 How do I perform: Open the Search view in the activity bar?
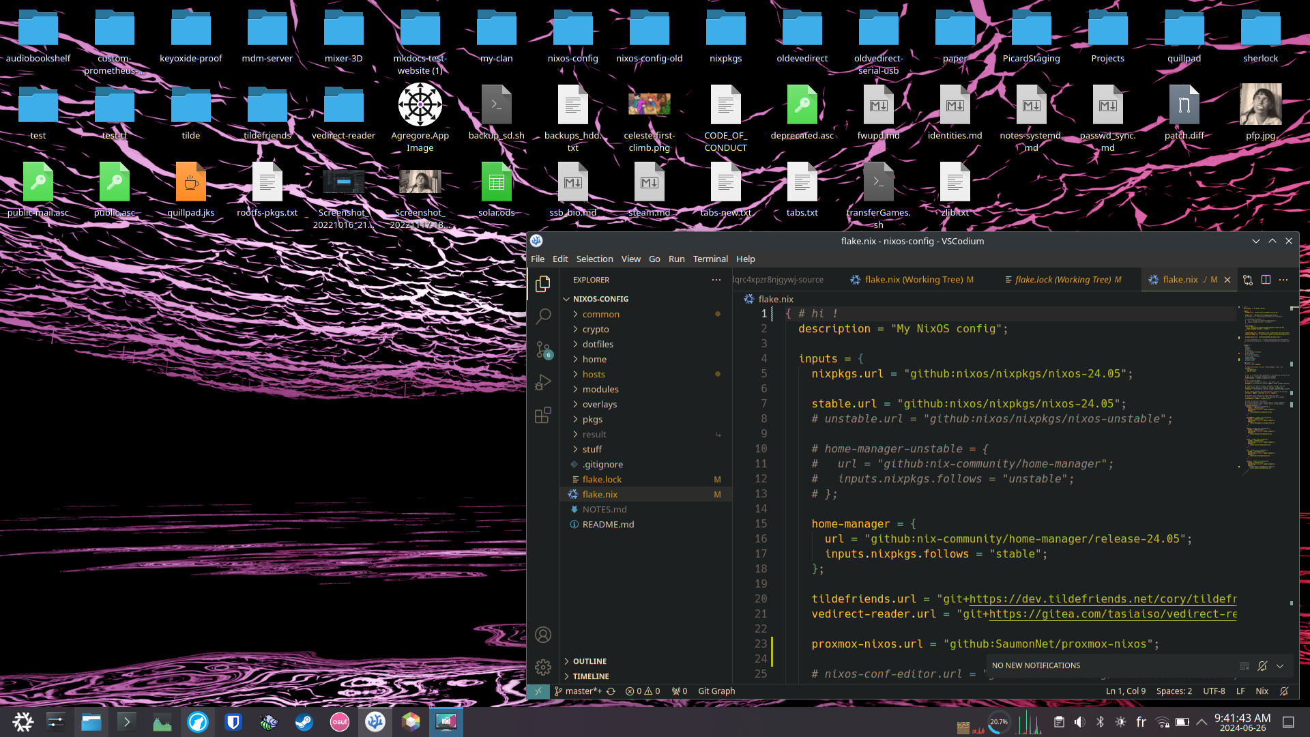[542, 317]
